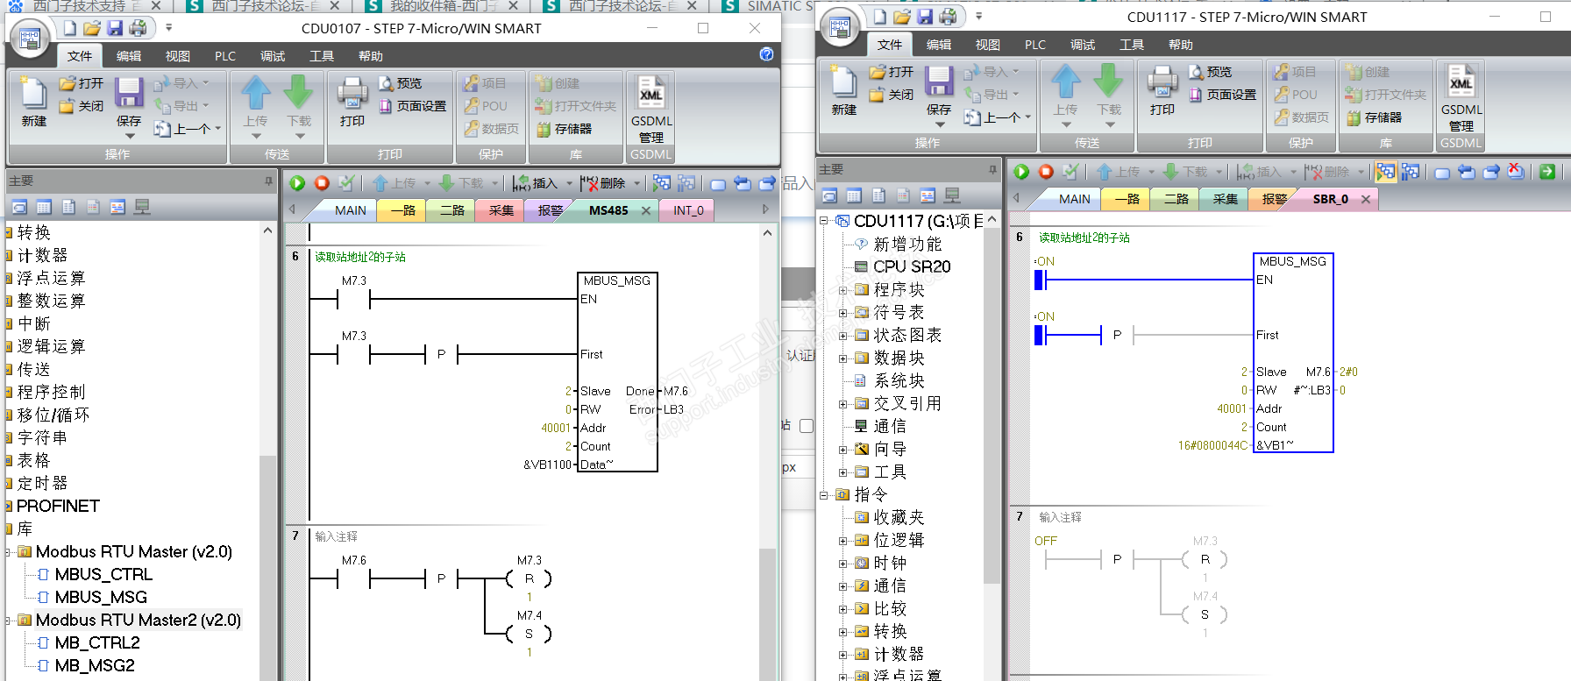This screenshot has width=1571, height=681.
Task: Open help icon in CDU0107 ribbon corner
Action: pos(766,54)
